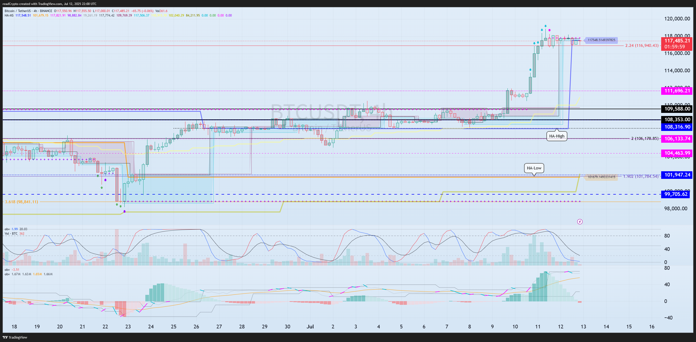Click the Vol · BTC 362 legend
The width and height of the screenshot is (696, 342).
pyautogui.click(x=14, y=234)
